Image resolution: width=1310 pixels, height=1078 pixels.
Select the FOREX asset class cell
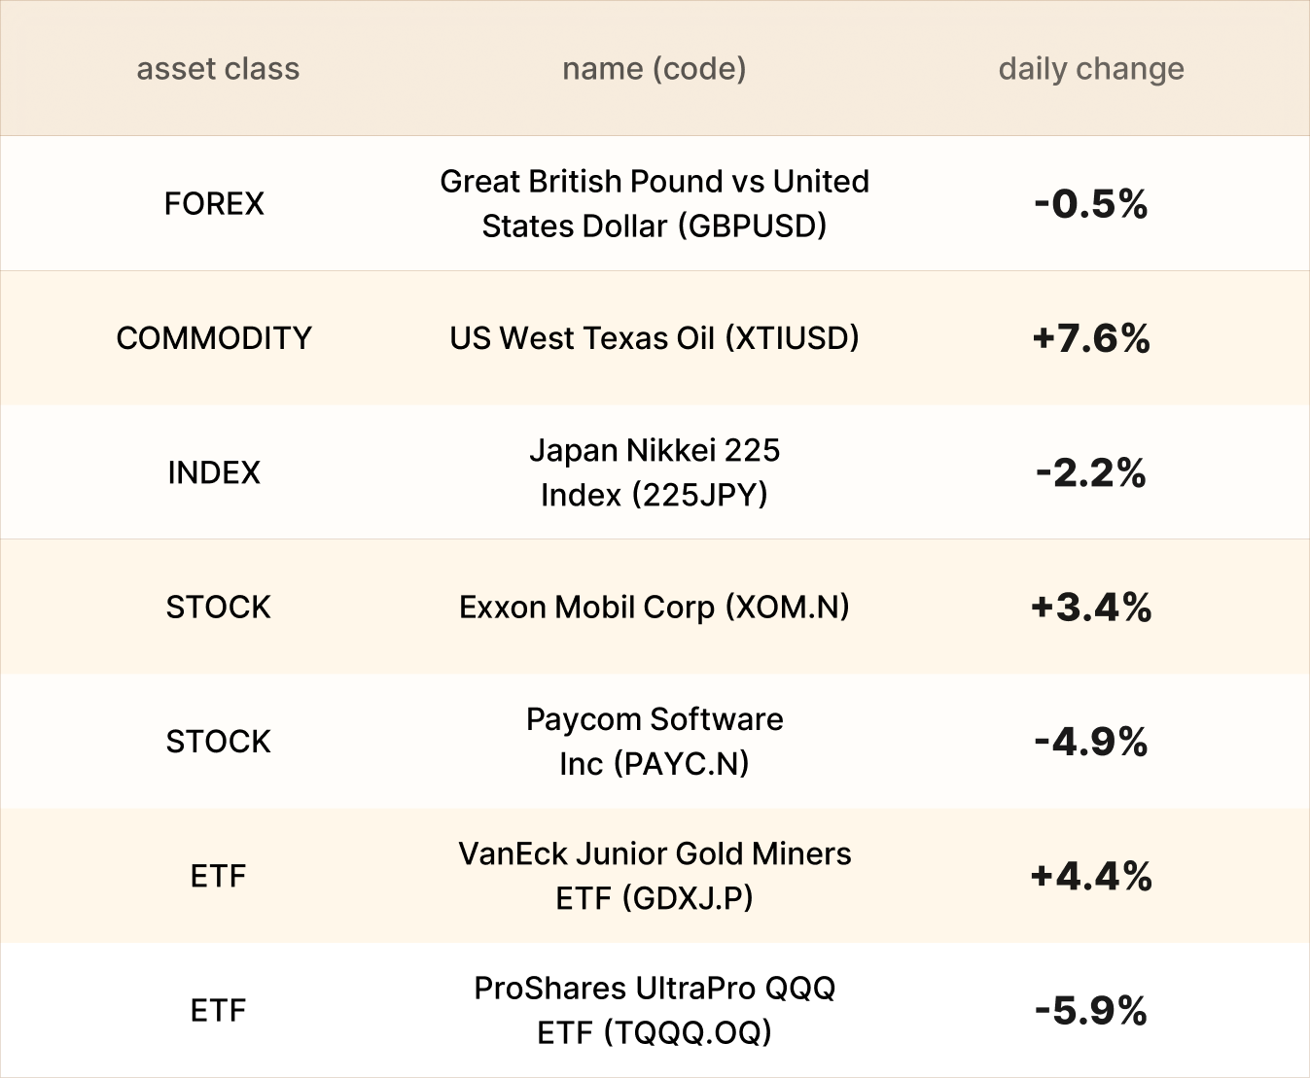coord(214,203)
